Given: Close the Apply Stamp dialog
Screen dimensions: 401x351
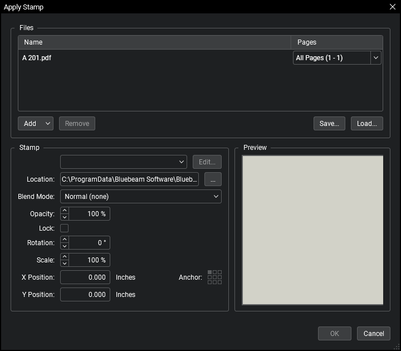Looking at the screenshot, I should 392,7.
